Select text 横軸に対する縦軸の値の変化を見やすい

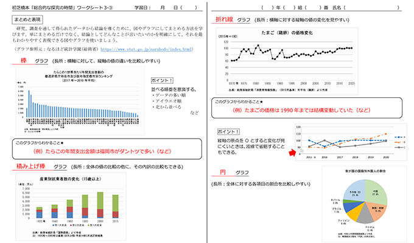(308, 20)
